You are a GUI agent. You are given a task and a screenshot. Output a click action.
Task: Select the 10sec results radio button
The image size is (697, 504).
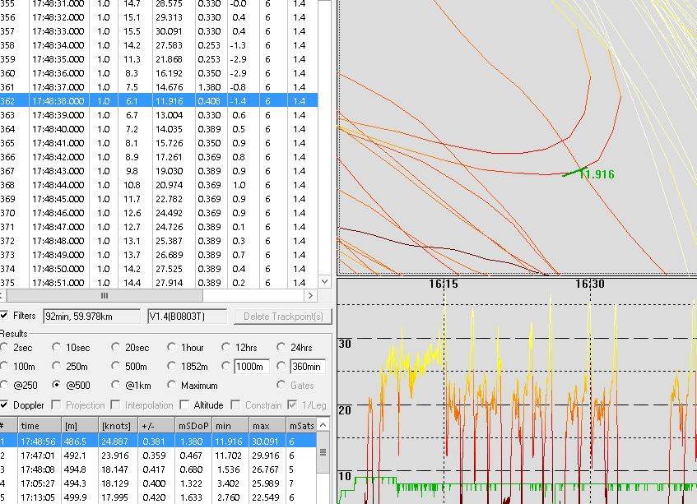tap(57, 348)
